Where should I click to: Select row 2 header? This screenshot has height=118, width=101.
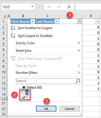click(3, 27)
